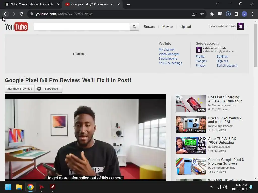Click the scrollbar down arrow
Viewport: 258px width, 193px height.
256,179
